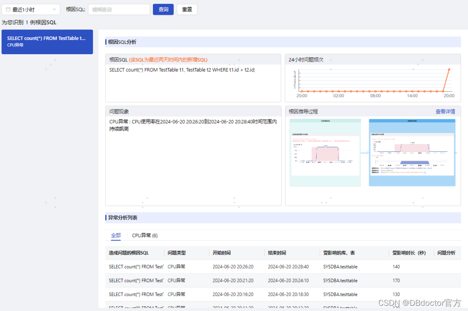The width and height of the screenshot is (468, 311).
Task: Click the calendar icon in time range selector
Action: 8,10
